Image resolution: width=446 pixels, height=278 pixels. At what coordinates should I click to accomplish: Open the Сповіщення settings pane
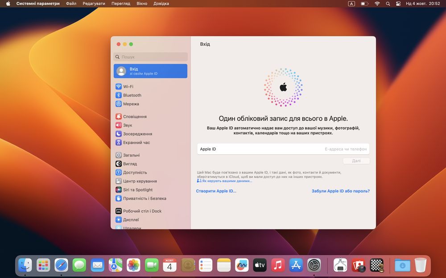(150, 117)
